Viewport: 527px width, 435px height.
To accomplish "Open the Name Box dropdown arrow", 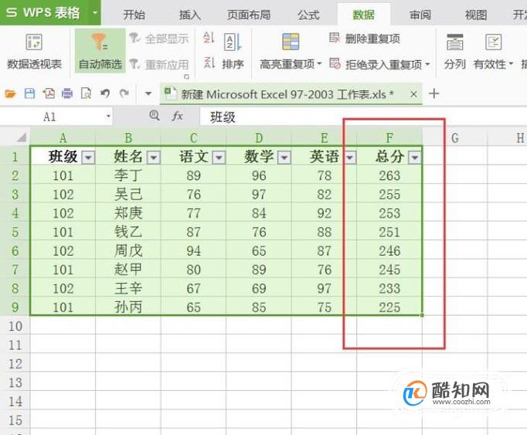I will click(108, 117).
